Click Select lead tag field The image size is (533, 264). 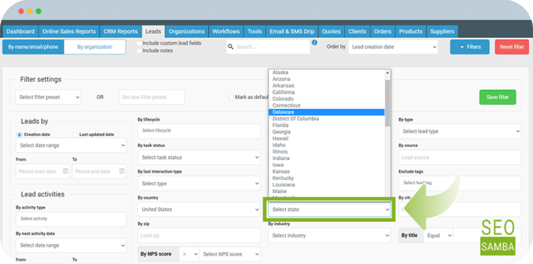[460, 183]
